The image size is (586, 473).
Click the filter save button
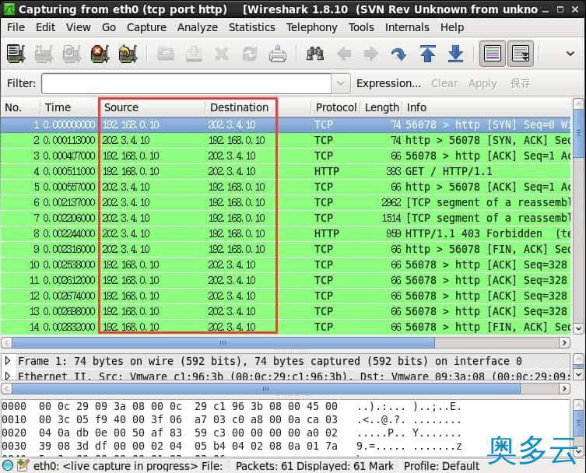[520, 83]
